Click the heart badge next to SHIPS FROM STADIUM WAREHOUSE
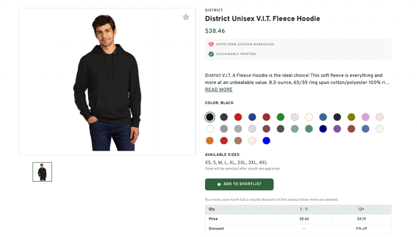Screen dimensions: 417x237 (x=211, y=44)
